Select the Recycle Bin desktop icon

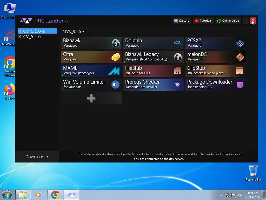coord(253,173)
